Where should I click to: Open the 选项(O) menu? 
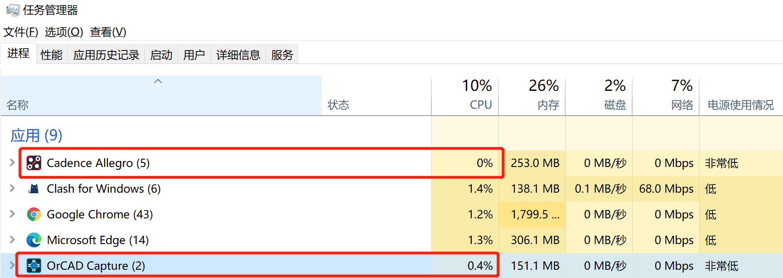[64, 32]
